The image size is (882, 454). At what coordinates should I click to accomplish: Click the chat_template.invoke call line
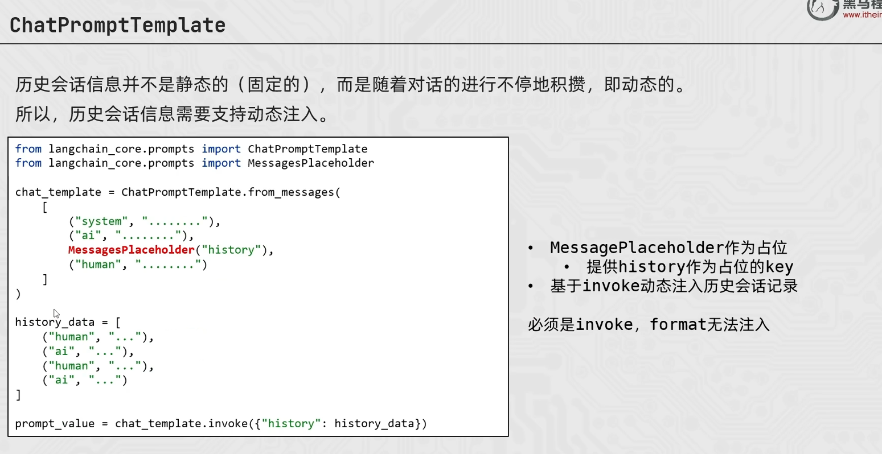click(x=221, y=424)
